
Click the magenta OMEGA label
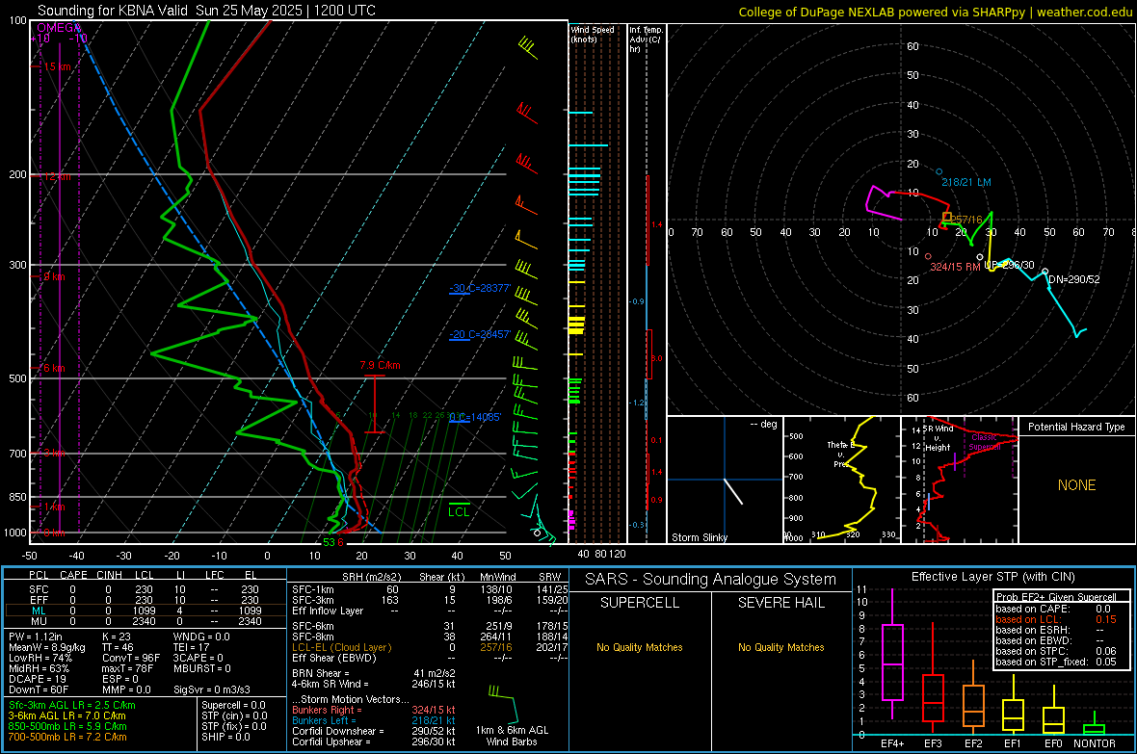pos(58,28)
